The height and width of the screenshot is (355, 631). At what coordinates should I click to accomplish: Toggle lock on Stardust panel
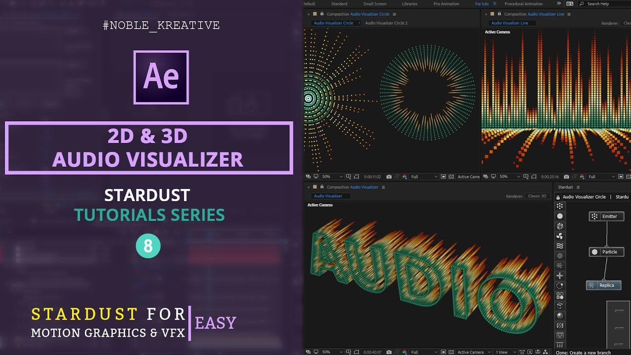(x=558, y=197)
